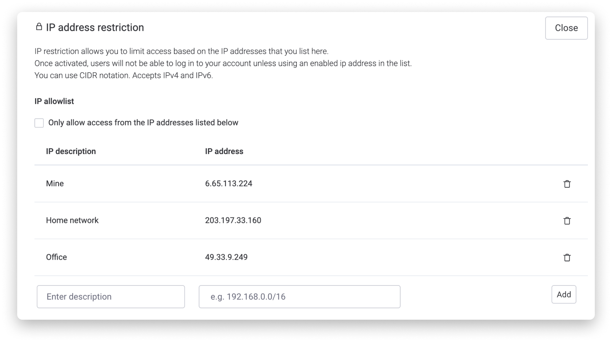Select the Office description cell
This screenshot has height=342, width=612.
click(56, 257)
